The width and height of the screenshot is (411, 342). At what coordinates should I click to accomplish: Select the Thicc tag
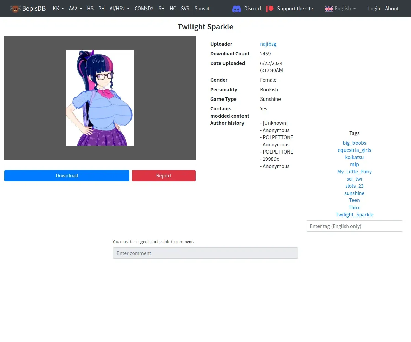coord(354,208)
